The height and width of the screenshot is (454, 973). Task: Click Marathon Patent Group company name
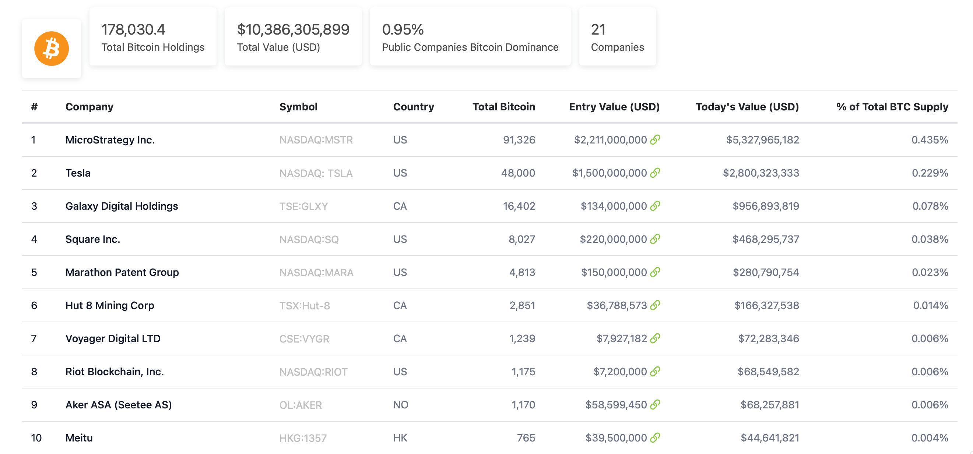pyautogui.click(x=122, y=273)
